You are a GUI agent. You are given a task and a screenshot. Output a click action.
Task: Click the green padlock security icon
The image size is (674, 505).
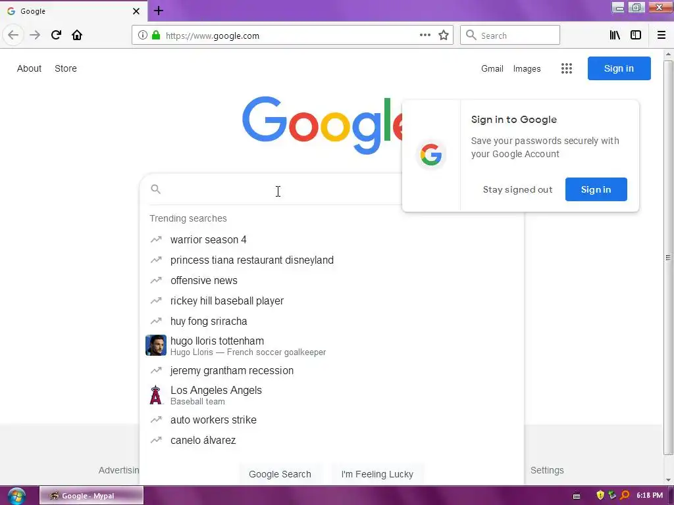tap(156, 36)
